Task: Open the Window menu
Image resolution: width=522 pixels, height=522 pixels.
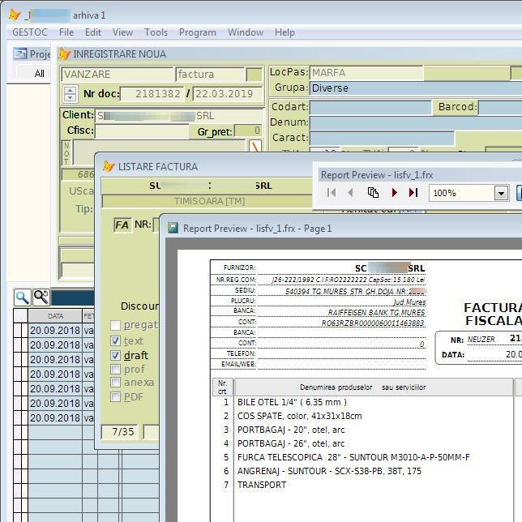Action: pos(246,32)
